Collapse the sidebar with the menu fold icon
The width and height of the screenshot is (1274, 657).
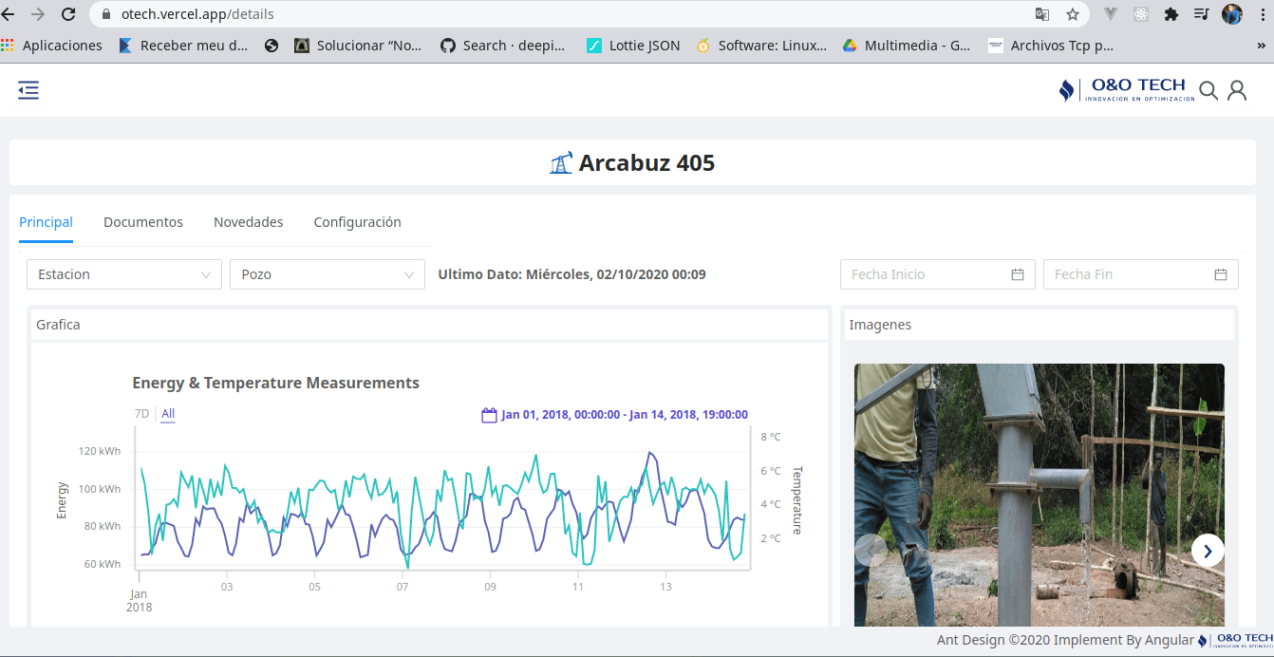[x=28, y=90]
